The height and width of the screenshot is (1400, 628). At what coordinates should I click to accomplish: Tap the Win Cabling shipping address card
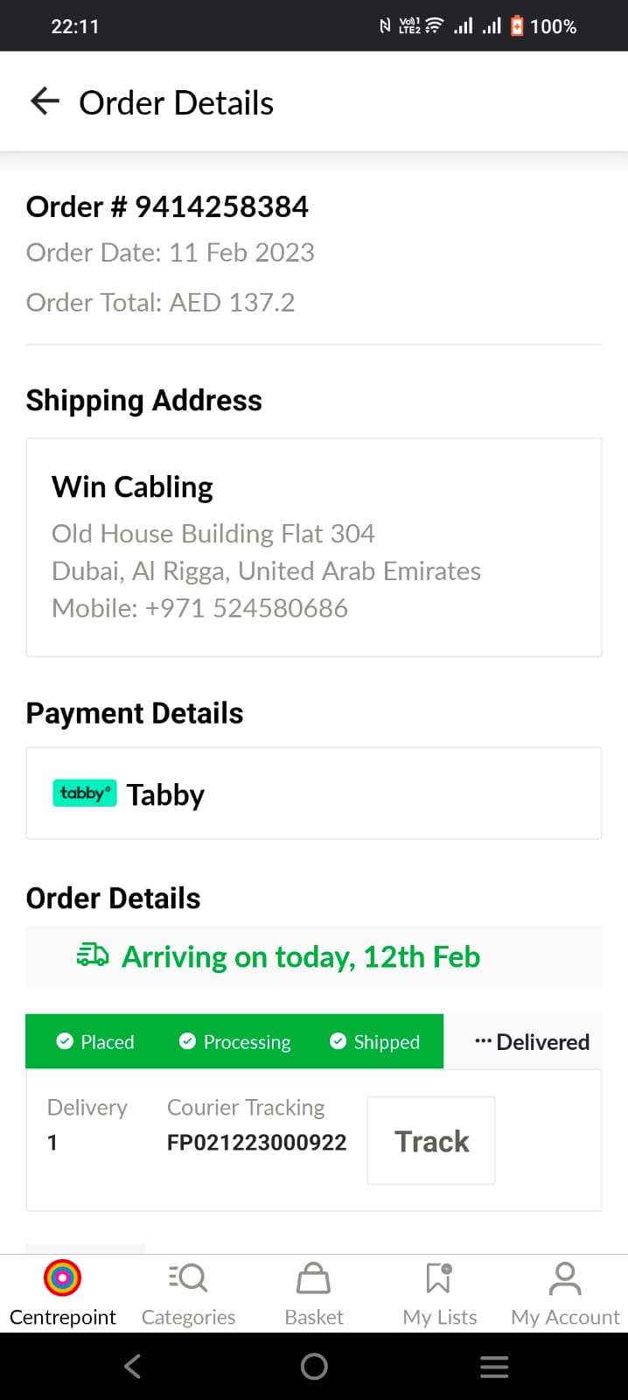coord(314,547)
